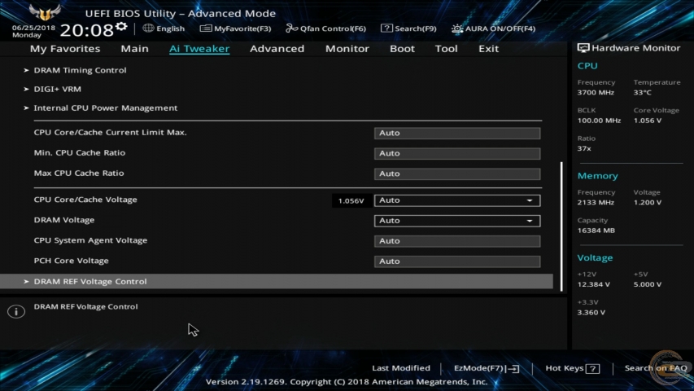694x391 pixels.
Task: Click +12V 12.384 V reading
Action: point(594,284)
